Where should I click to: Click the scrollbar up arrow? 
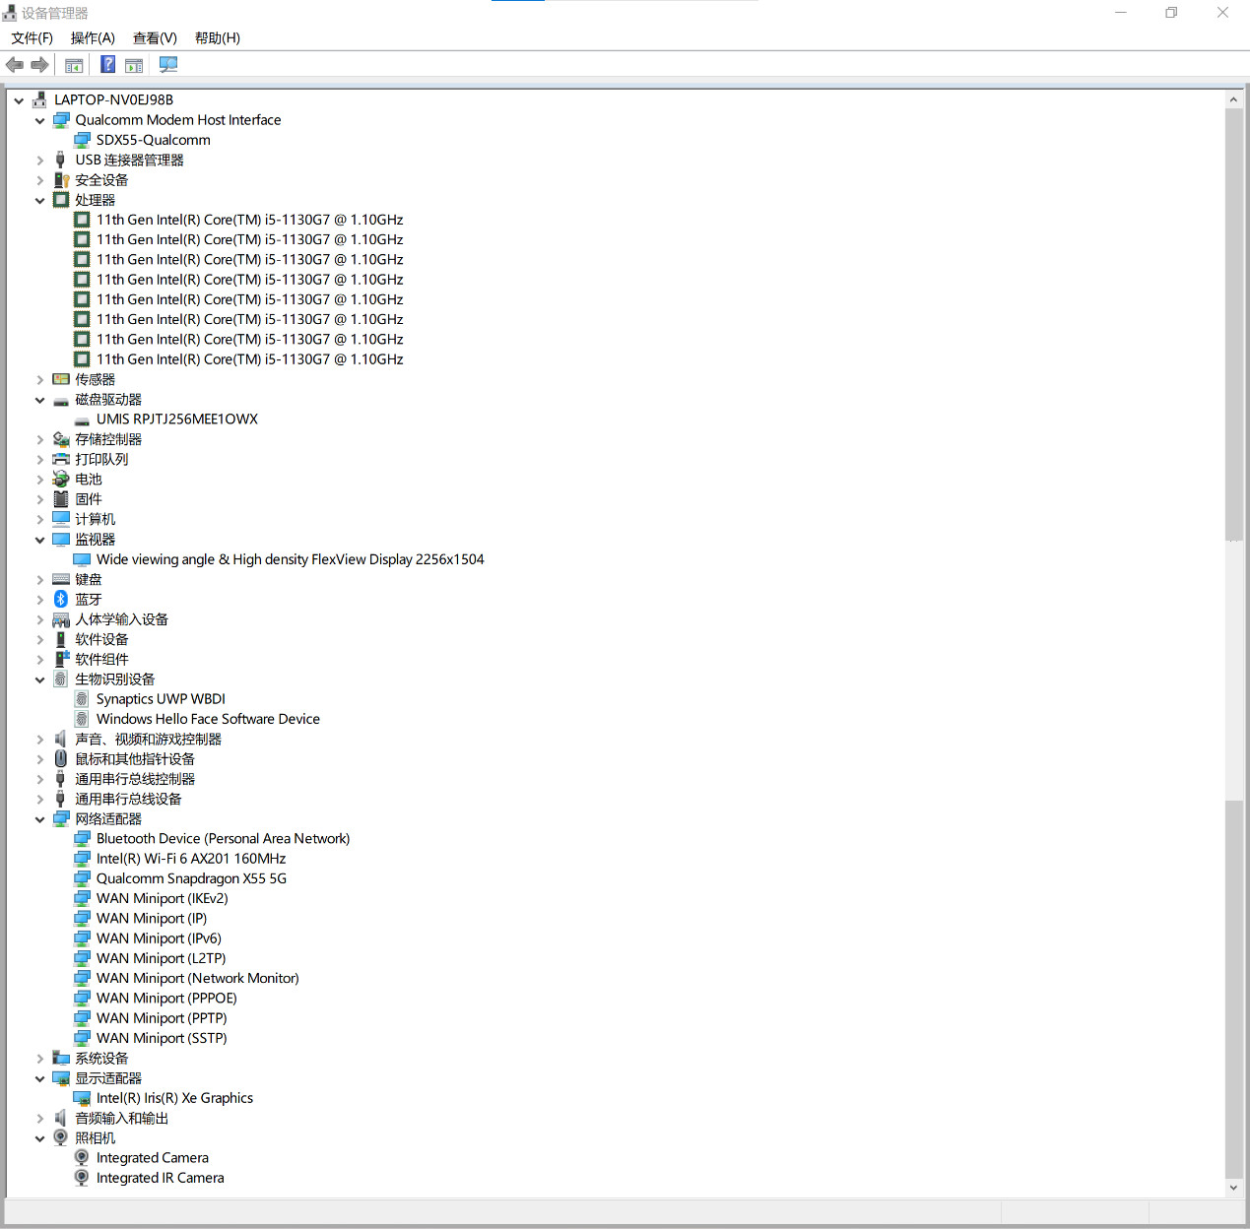coord(1233,99)
